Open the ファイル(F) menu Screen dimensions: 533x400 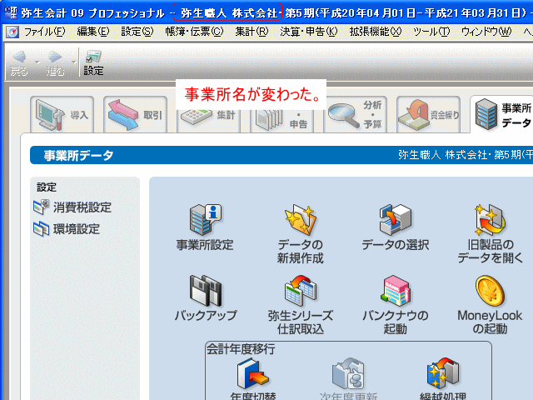[x=44, y=32]
